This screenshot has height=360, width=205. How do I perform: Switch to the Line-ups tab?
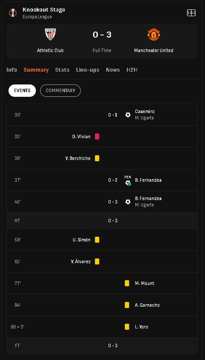pyautogui.click(x=88, y=70)
